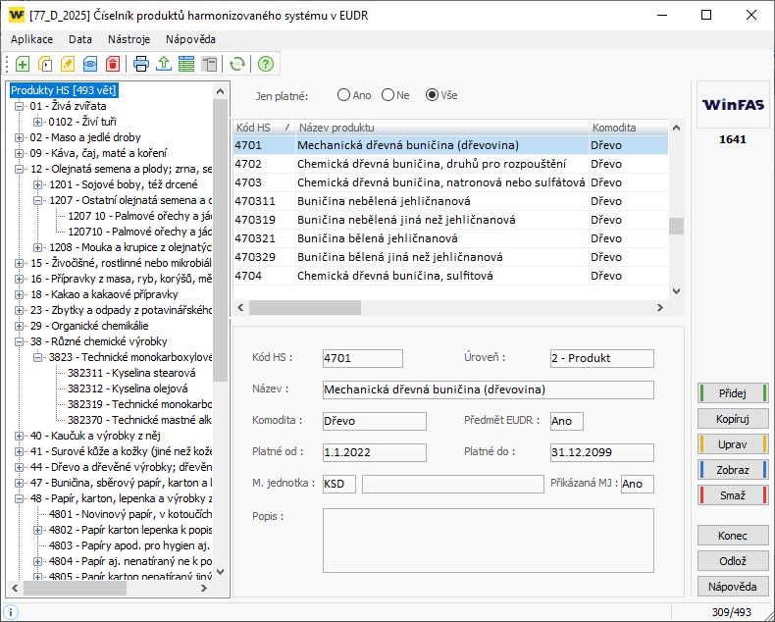The height and width of the screenshot is (622, 775).
Task: Click the red trash delete toolbar icon
Action: [113, 64]
